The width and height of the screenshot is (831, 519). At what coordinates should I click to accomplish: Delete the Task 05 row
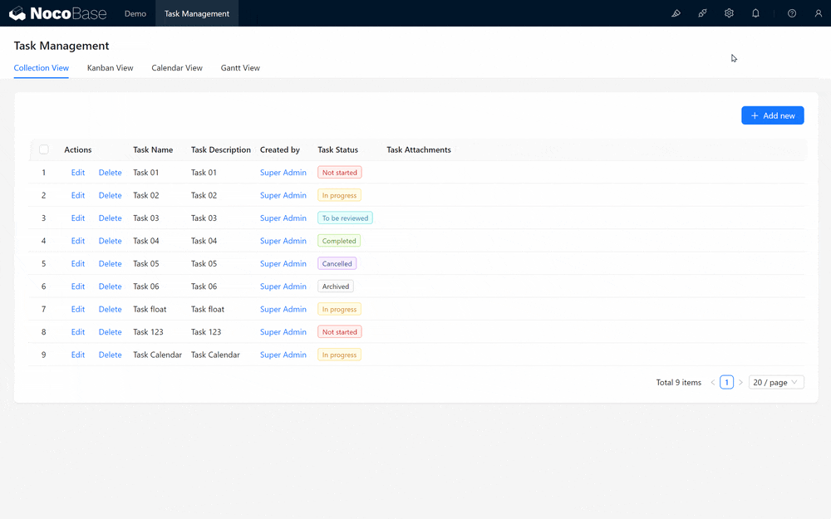coord(111,264)
